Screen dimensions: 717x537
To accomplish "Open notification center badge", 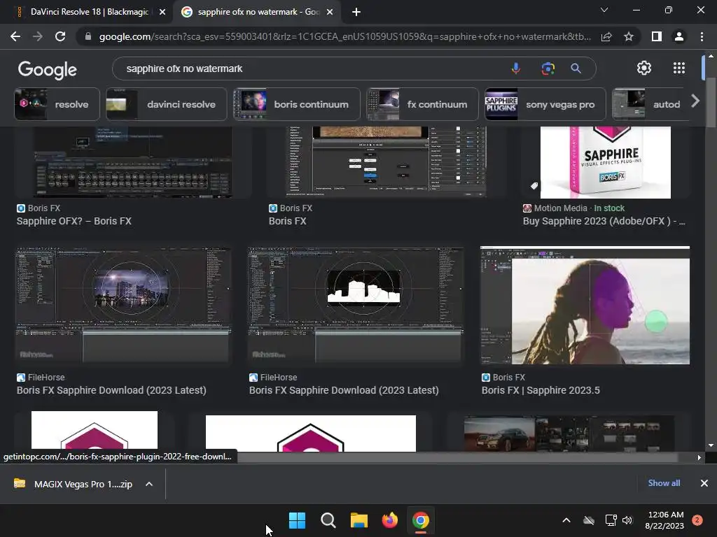I will 697,520.
